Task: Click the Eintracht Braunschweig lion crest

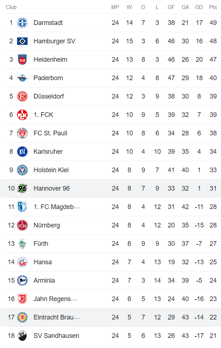Action: pos(22,317)
